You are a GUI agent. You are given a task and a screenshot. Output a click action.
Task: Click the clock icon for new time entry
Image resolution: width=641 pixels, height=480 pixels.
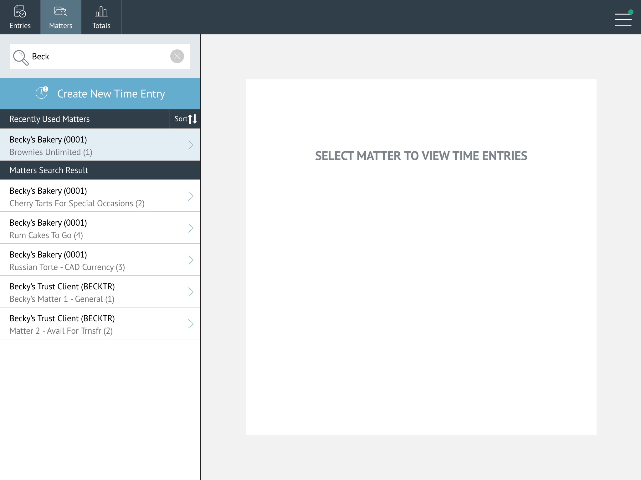pyautogui.click(x=42, y=93)
